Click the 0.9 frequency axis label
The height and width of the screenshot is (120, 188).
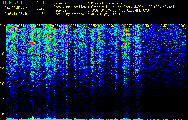pos(3,69)
